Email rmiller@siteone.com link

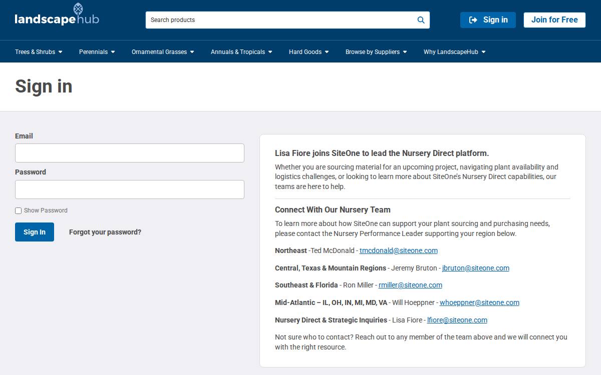[x=410, y=285]
